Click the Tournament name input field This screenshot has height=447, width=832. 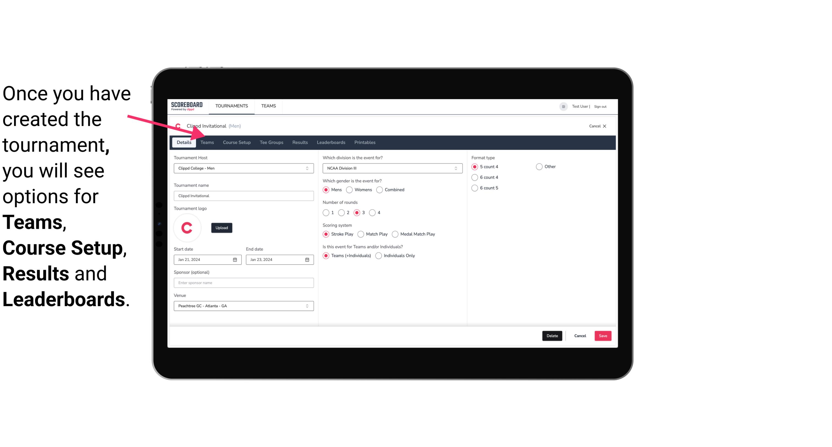pyautogui.click(x=243, y=196)
